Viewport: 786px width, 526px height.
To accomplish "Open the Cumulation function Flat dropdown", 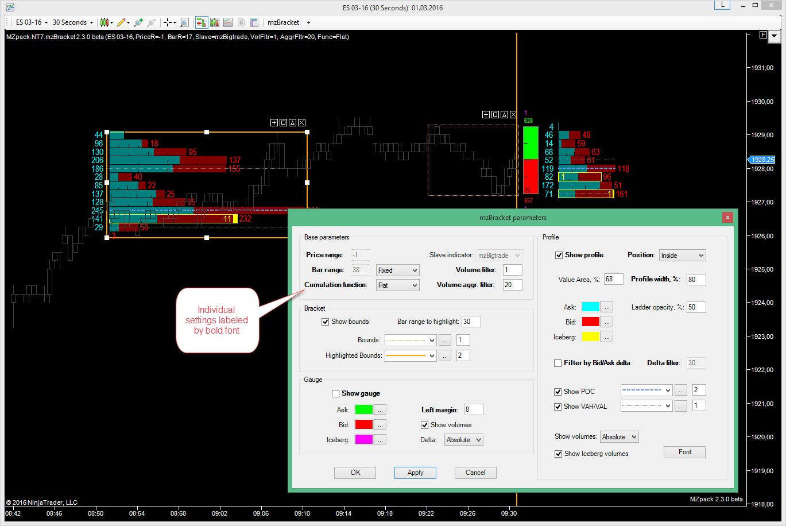I will click(398, 285).
